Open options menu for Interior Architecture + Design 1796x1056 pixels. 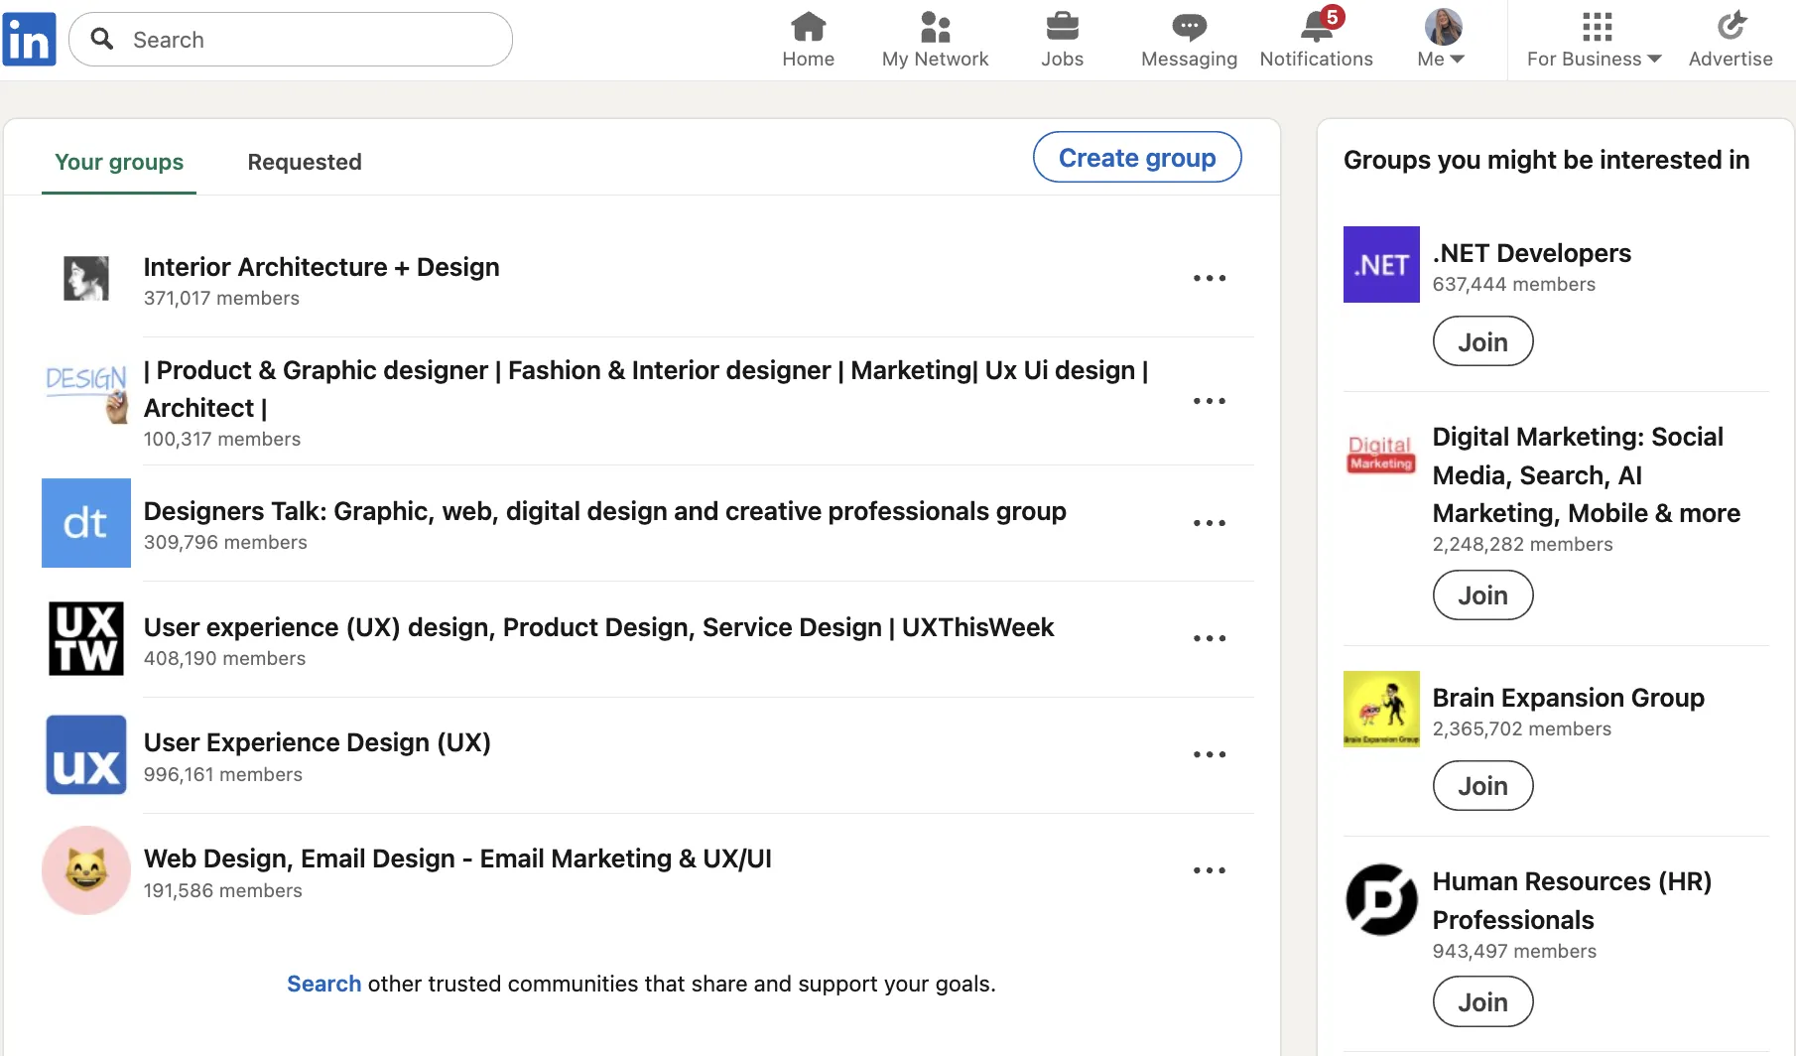click(1209, 278)
